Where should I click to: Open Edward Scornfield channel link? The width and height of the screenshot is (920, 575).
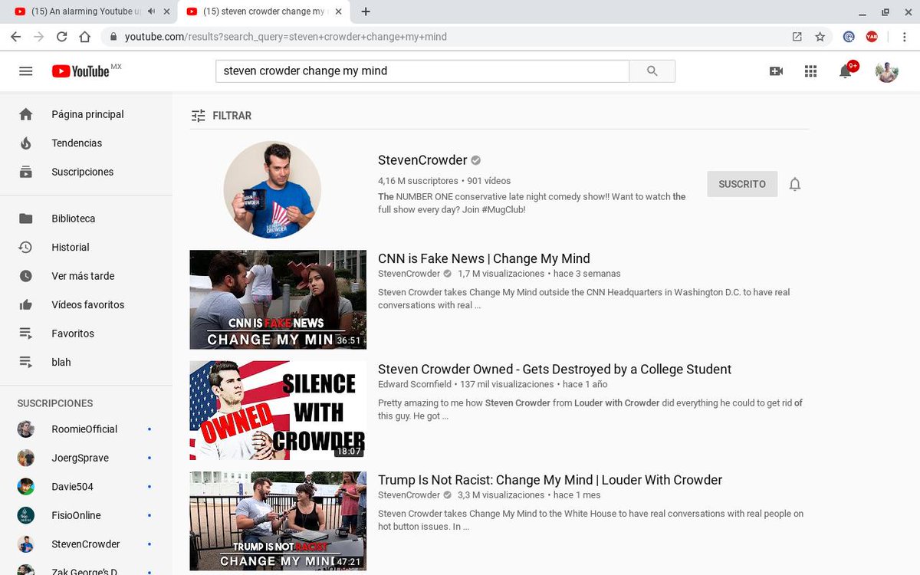click(x=415, y=384)
